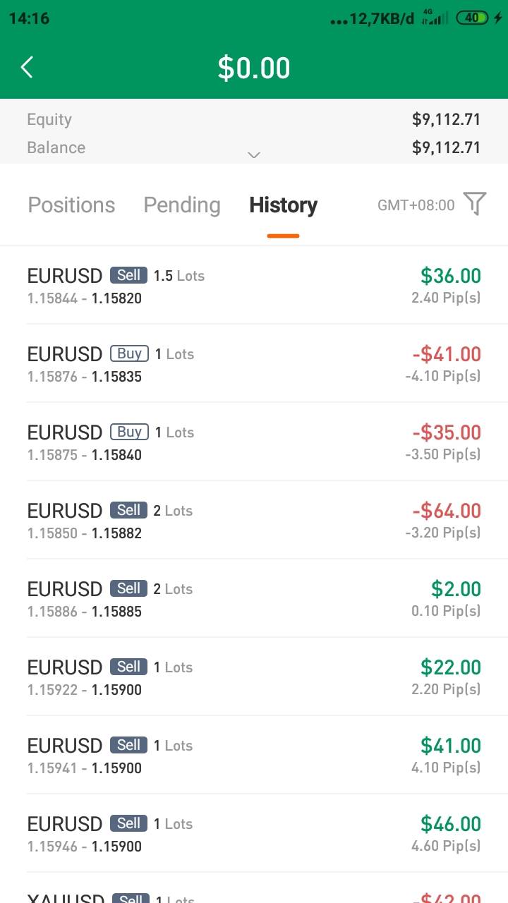Open the EURUSD trade with -$35.00 loss

point(254,442)
